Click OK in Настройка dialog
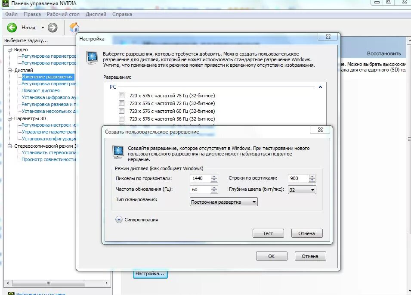This screenshot has height=295, width=411. click(272, 256)
